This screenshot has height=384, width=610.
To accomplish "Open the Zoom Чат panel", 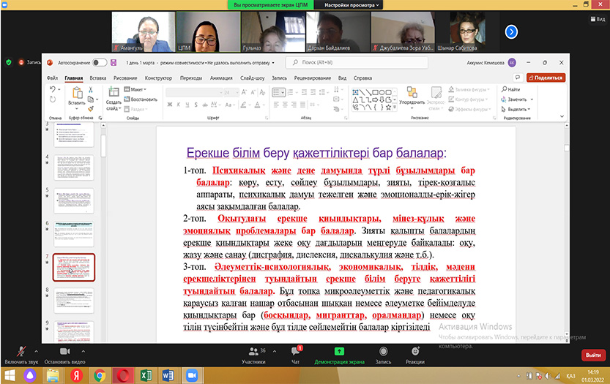I will (296, 352).
